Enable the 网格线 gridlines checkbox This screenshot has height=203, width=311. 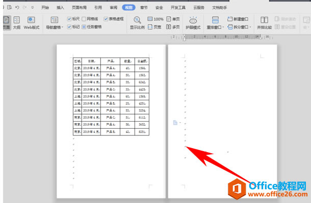pyautogui.click(x=84, y=19)
